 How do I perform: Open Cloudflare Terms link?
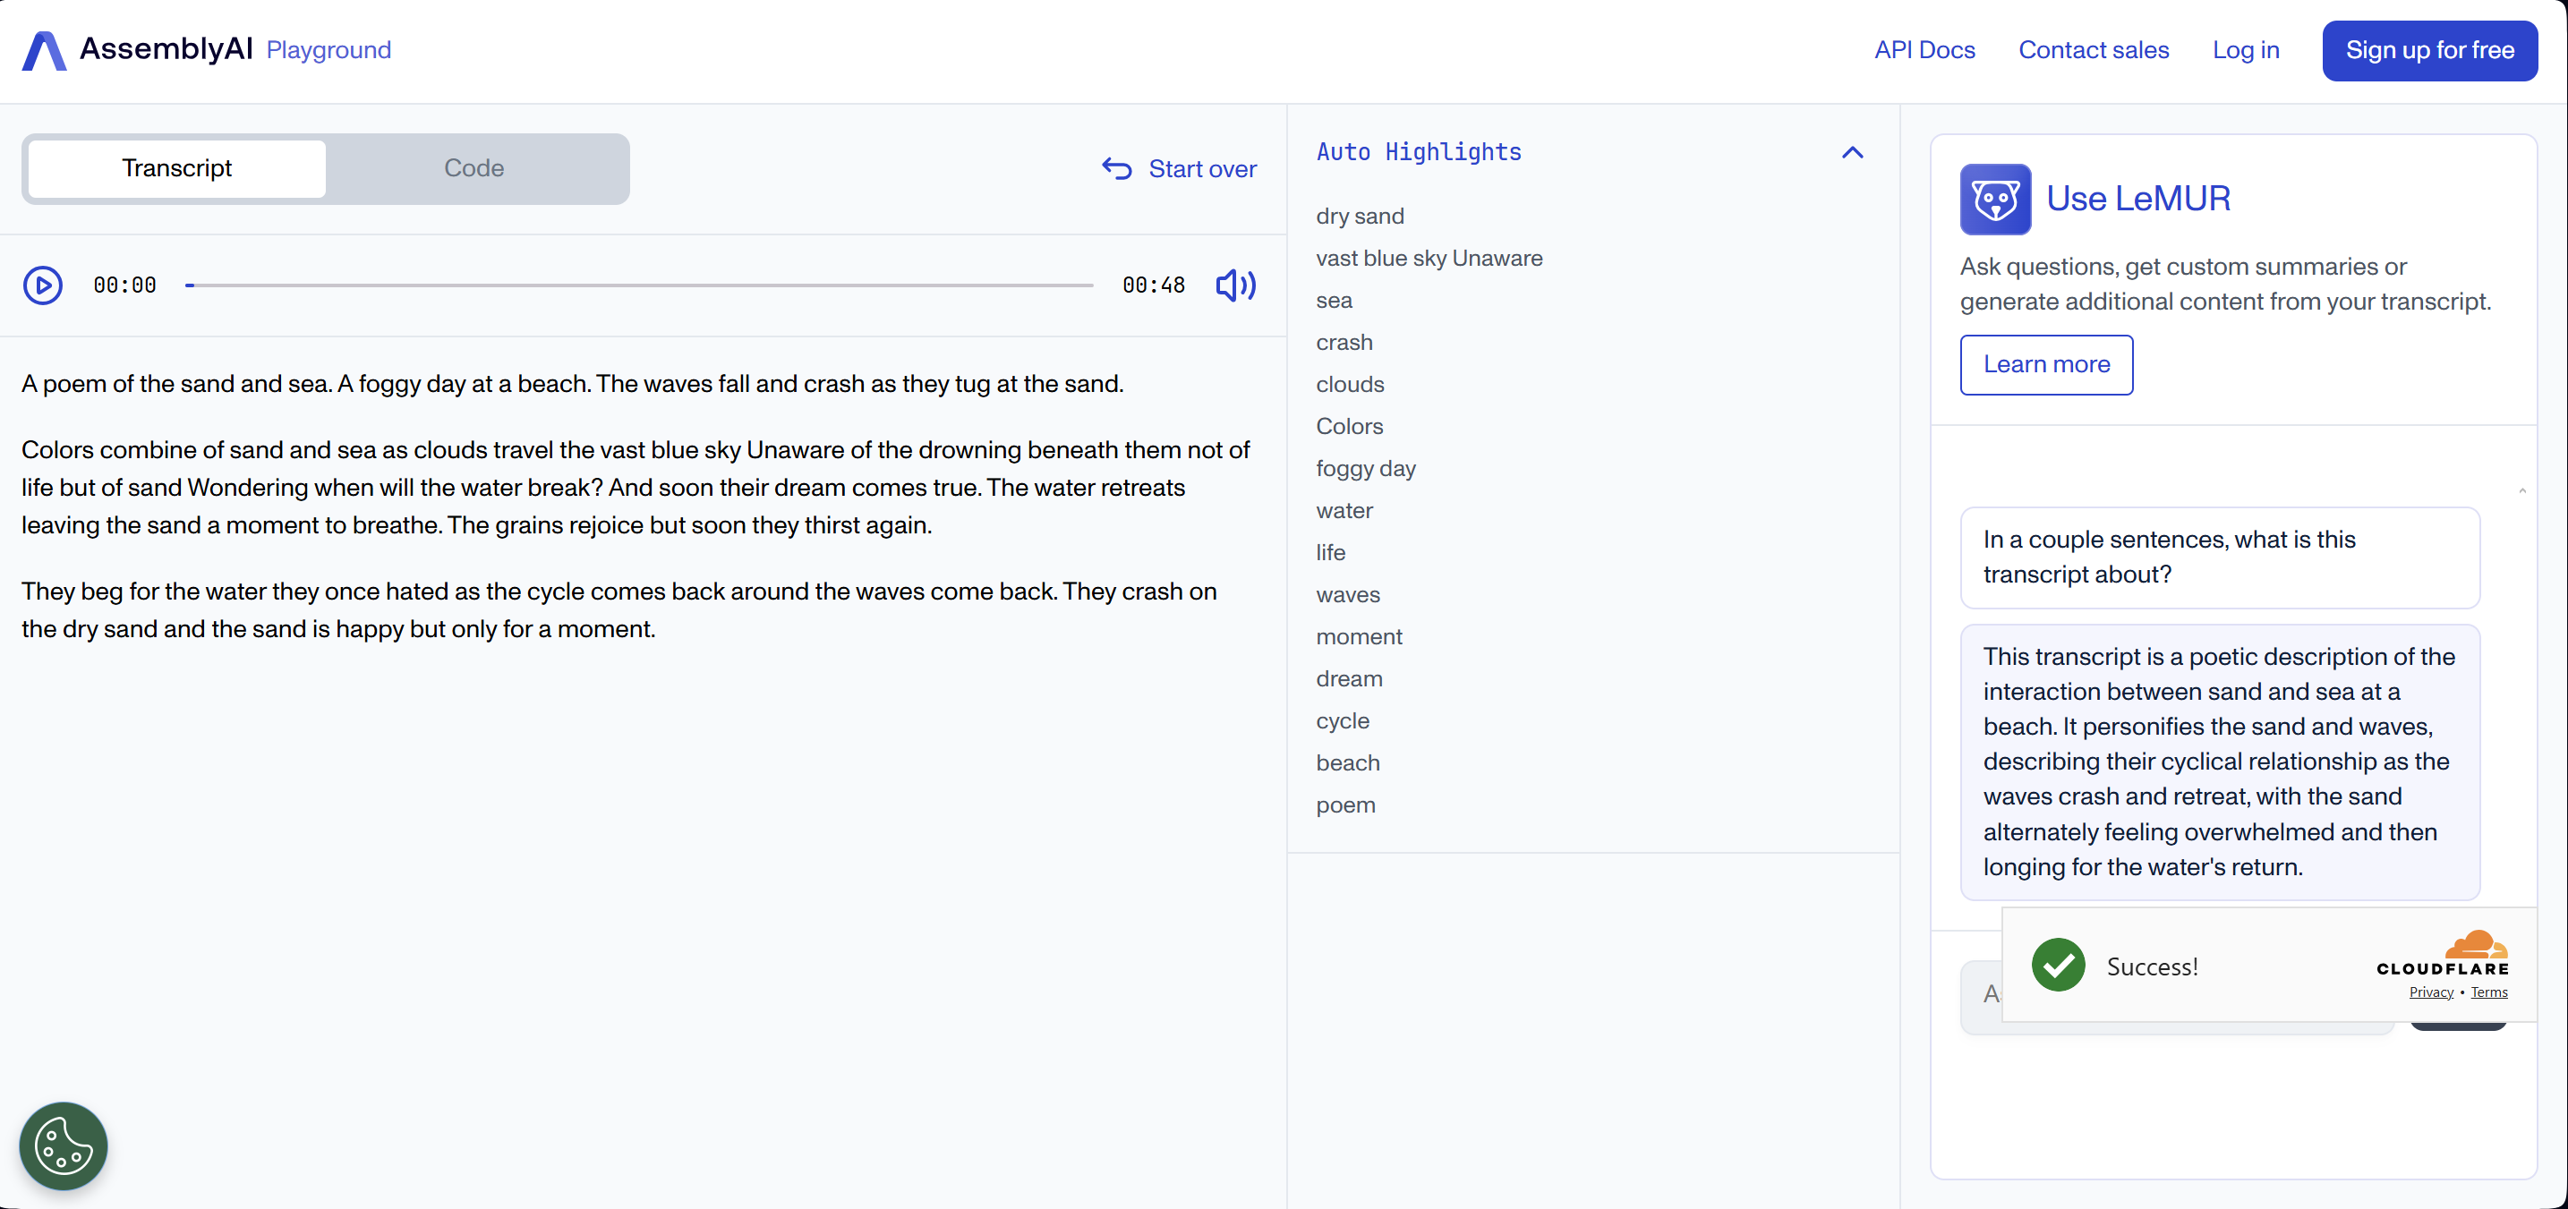(2488, 992)
